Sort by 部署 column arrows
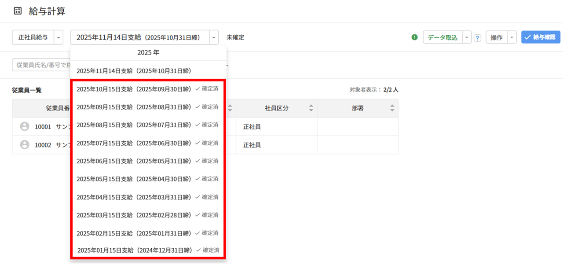This screenshot has width=563, height=265. (392, 108)
